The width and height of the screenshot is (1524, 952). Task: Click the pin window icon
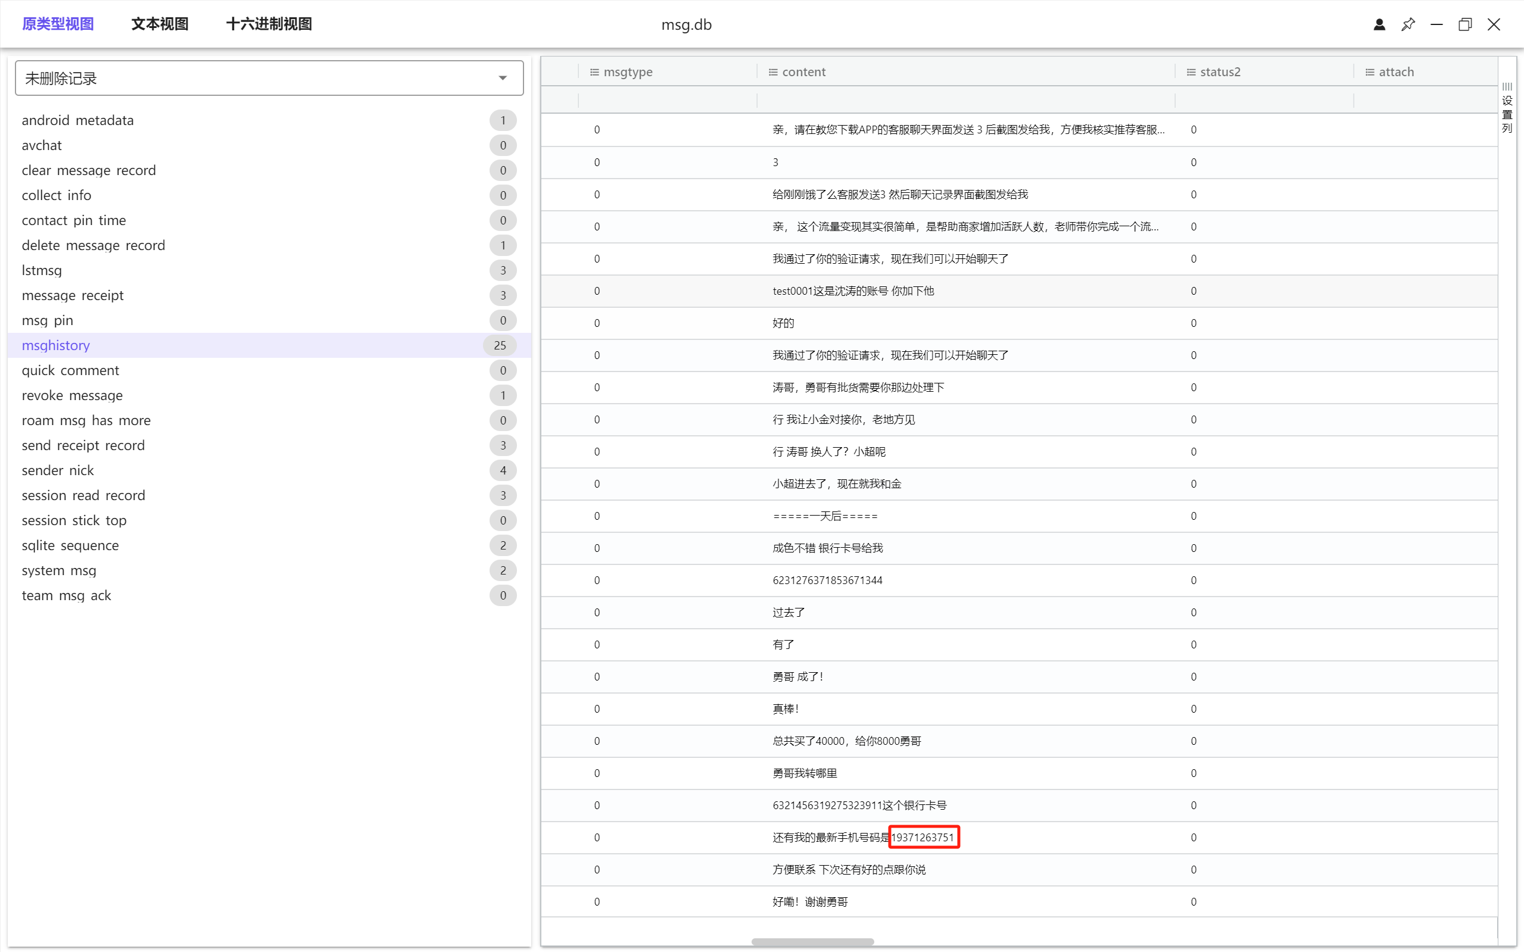pos(1408,24)
